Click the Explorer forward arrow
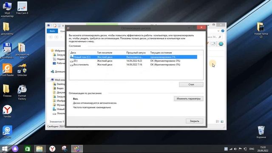 point(57,37)
